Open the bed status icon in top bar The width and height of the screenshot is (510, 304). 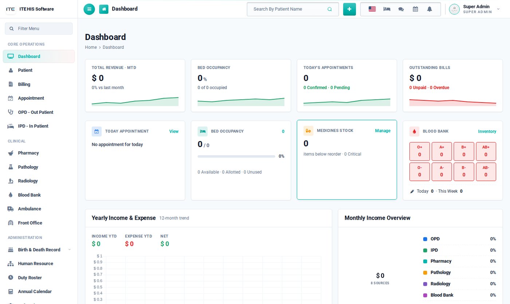pos(387,9)
